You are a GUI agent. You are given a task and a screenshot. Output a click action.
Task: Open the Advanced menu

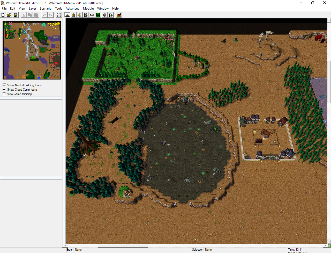pyautogui.click(x=72, y=9)
